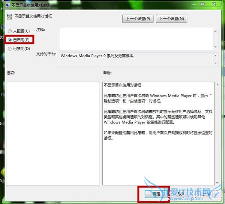Select the 未配置(C) radio button
The height and width of the screenshot is (204, 225).
click(10, 31)
